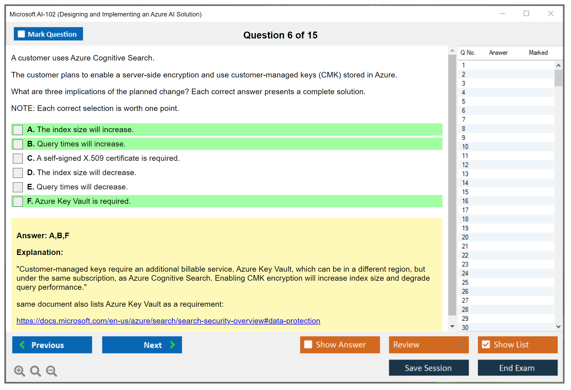Click the question pane vertical scrollbar
This screenshot has width=571, height=390.
coord(452,186)
